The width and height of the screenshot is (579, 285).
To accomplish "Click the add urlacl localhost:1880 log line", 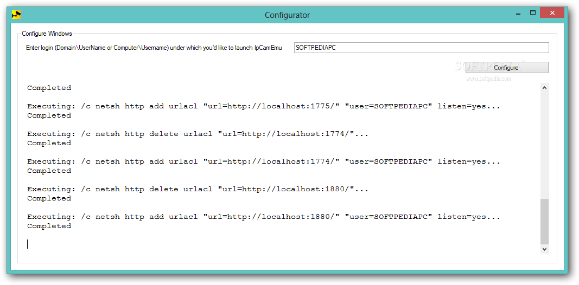I will (x=264, y=217).
